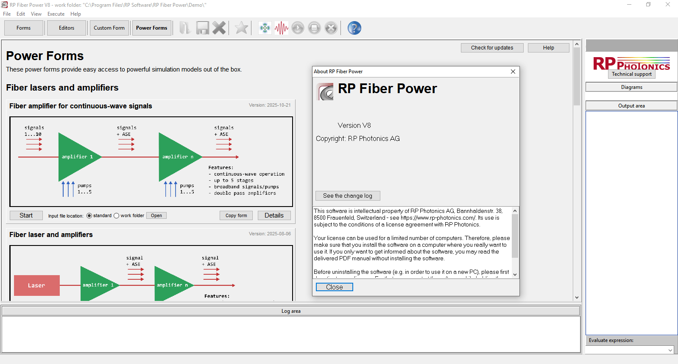Click the grey play circle icon
Viewport: 678px width, 364px height.
pyautogui.click(x=298, y=28)
